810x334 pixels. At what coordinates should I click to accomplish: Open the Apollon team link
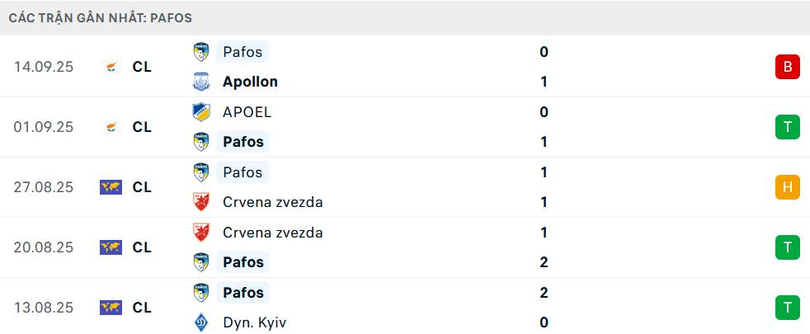(250, 82)
